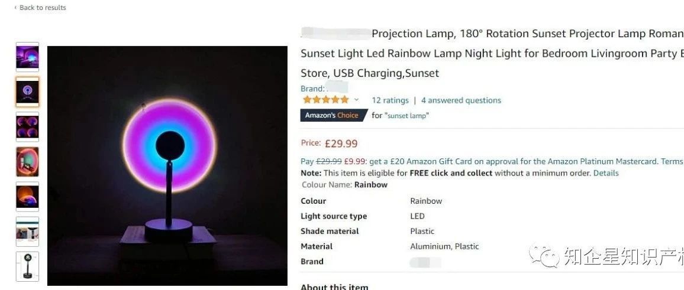Open the Details link for click and collect
The image size is (684, 290).
(606, 173)
